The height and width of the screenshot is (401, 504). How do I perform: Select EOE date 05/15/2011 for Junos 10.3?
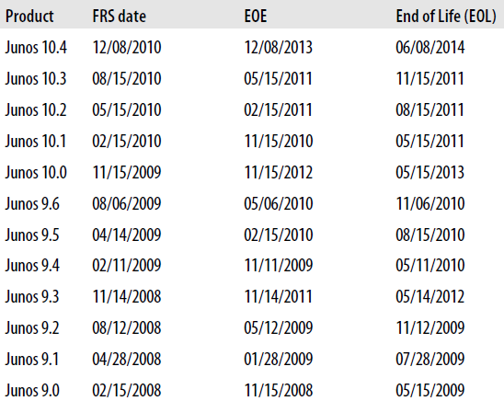[278, 78]
